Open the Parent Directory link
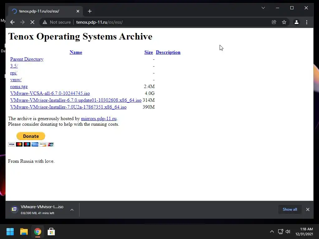 click(27, 59)
